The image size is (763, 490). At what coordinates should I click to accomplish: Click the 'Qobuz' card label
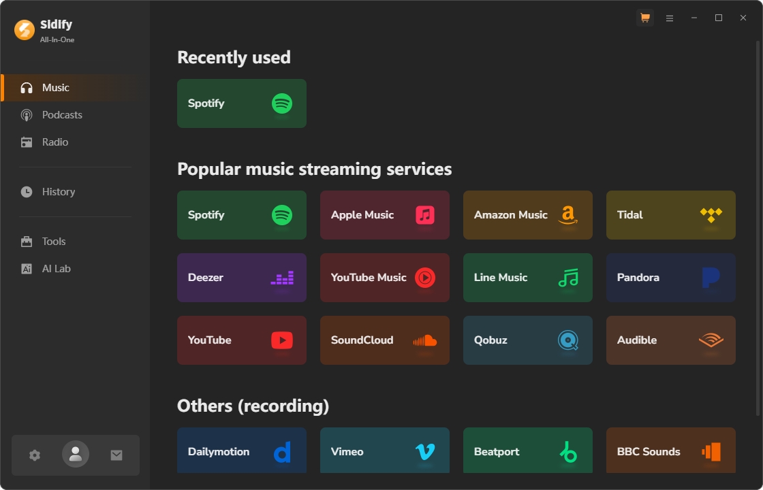[x=490, y=340]
